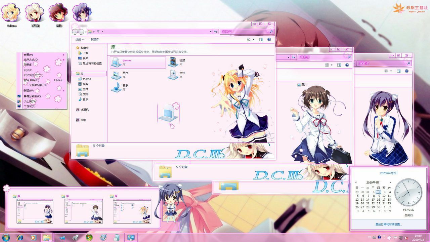Go to the next month in the calendar
Image resolution: width=430 pixels, height=242 pixels.
[x=390, y=182]
